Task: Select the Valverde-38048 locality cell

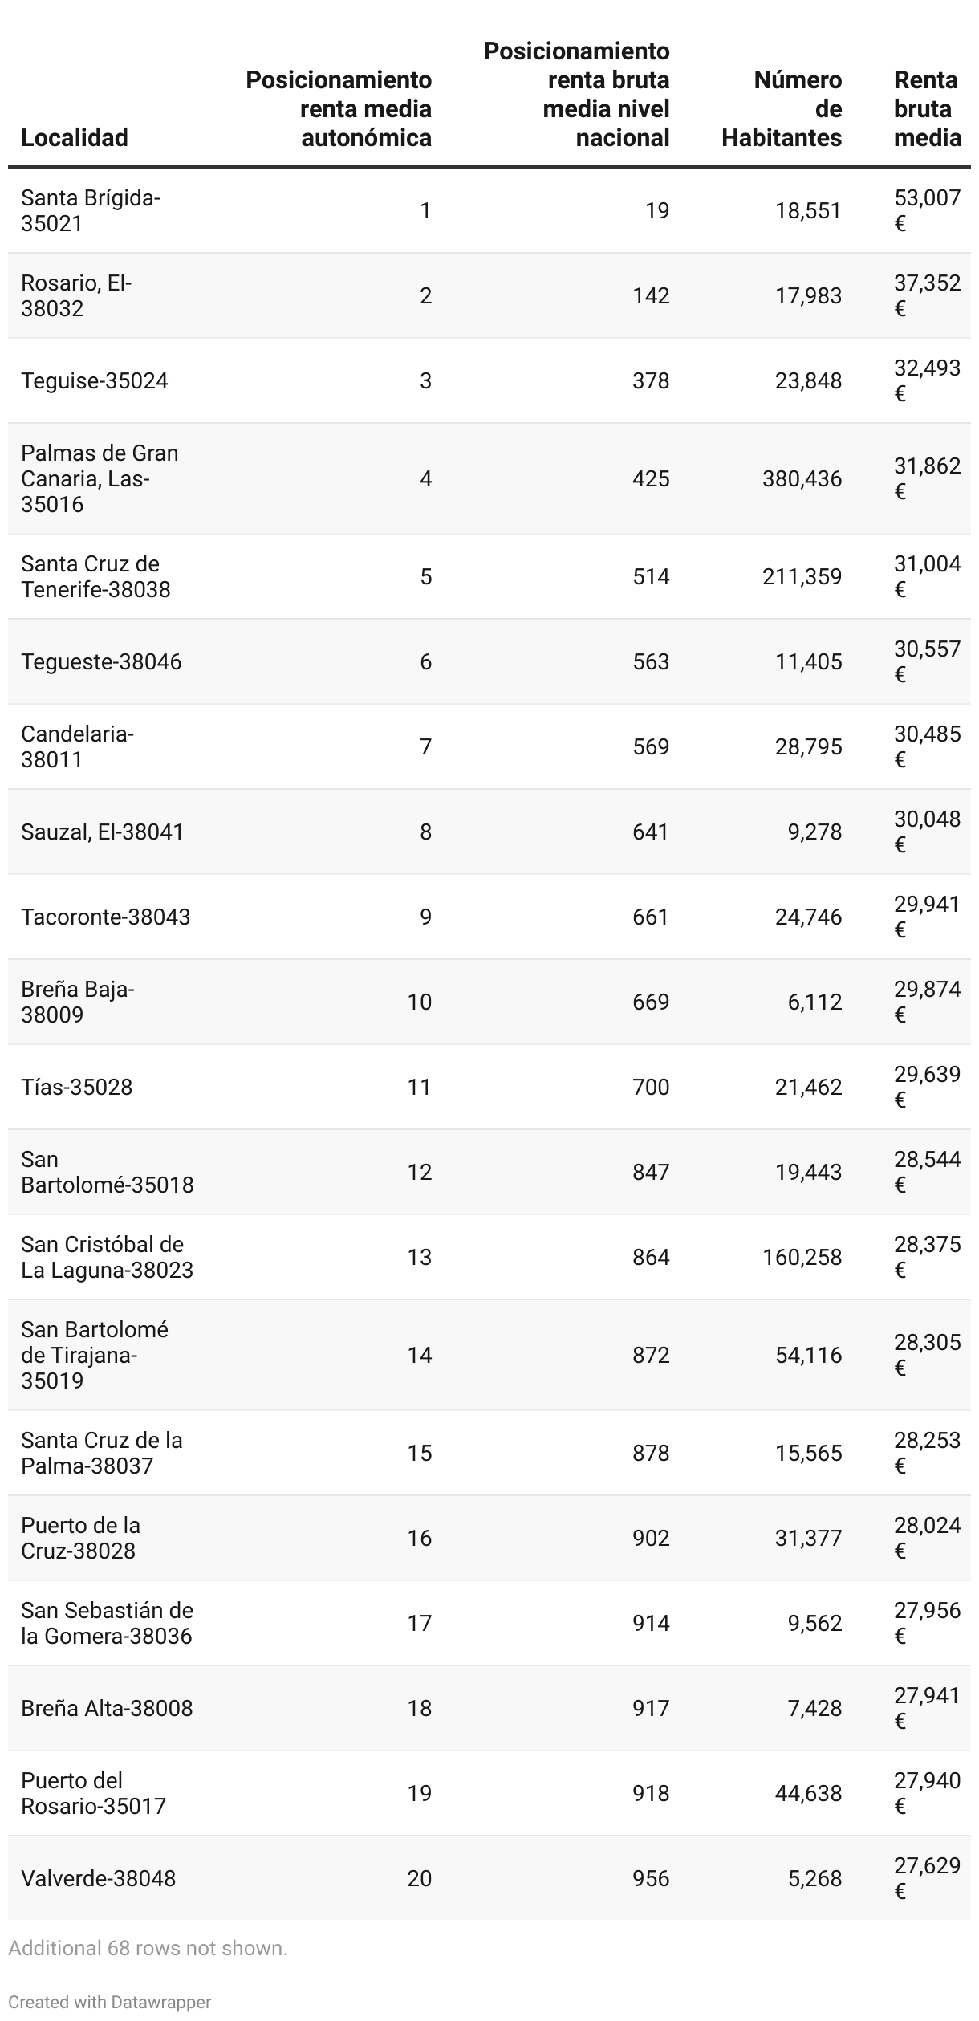Action: pos(98,1878)
